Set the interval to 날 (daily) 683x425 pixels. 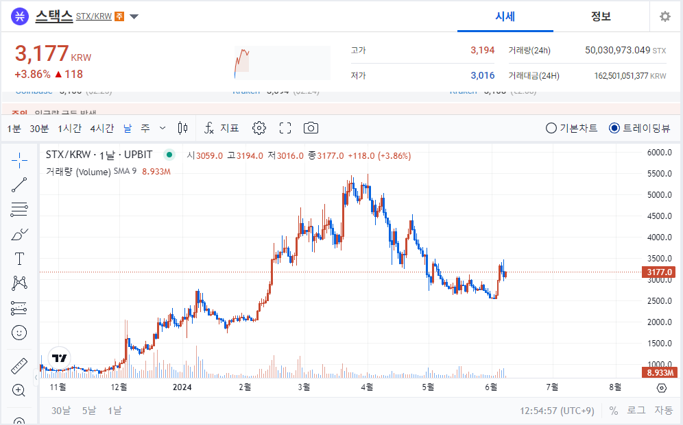[127, 128]
